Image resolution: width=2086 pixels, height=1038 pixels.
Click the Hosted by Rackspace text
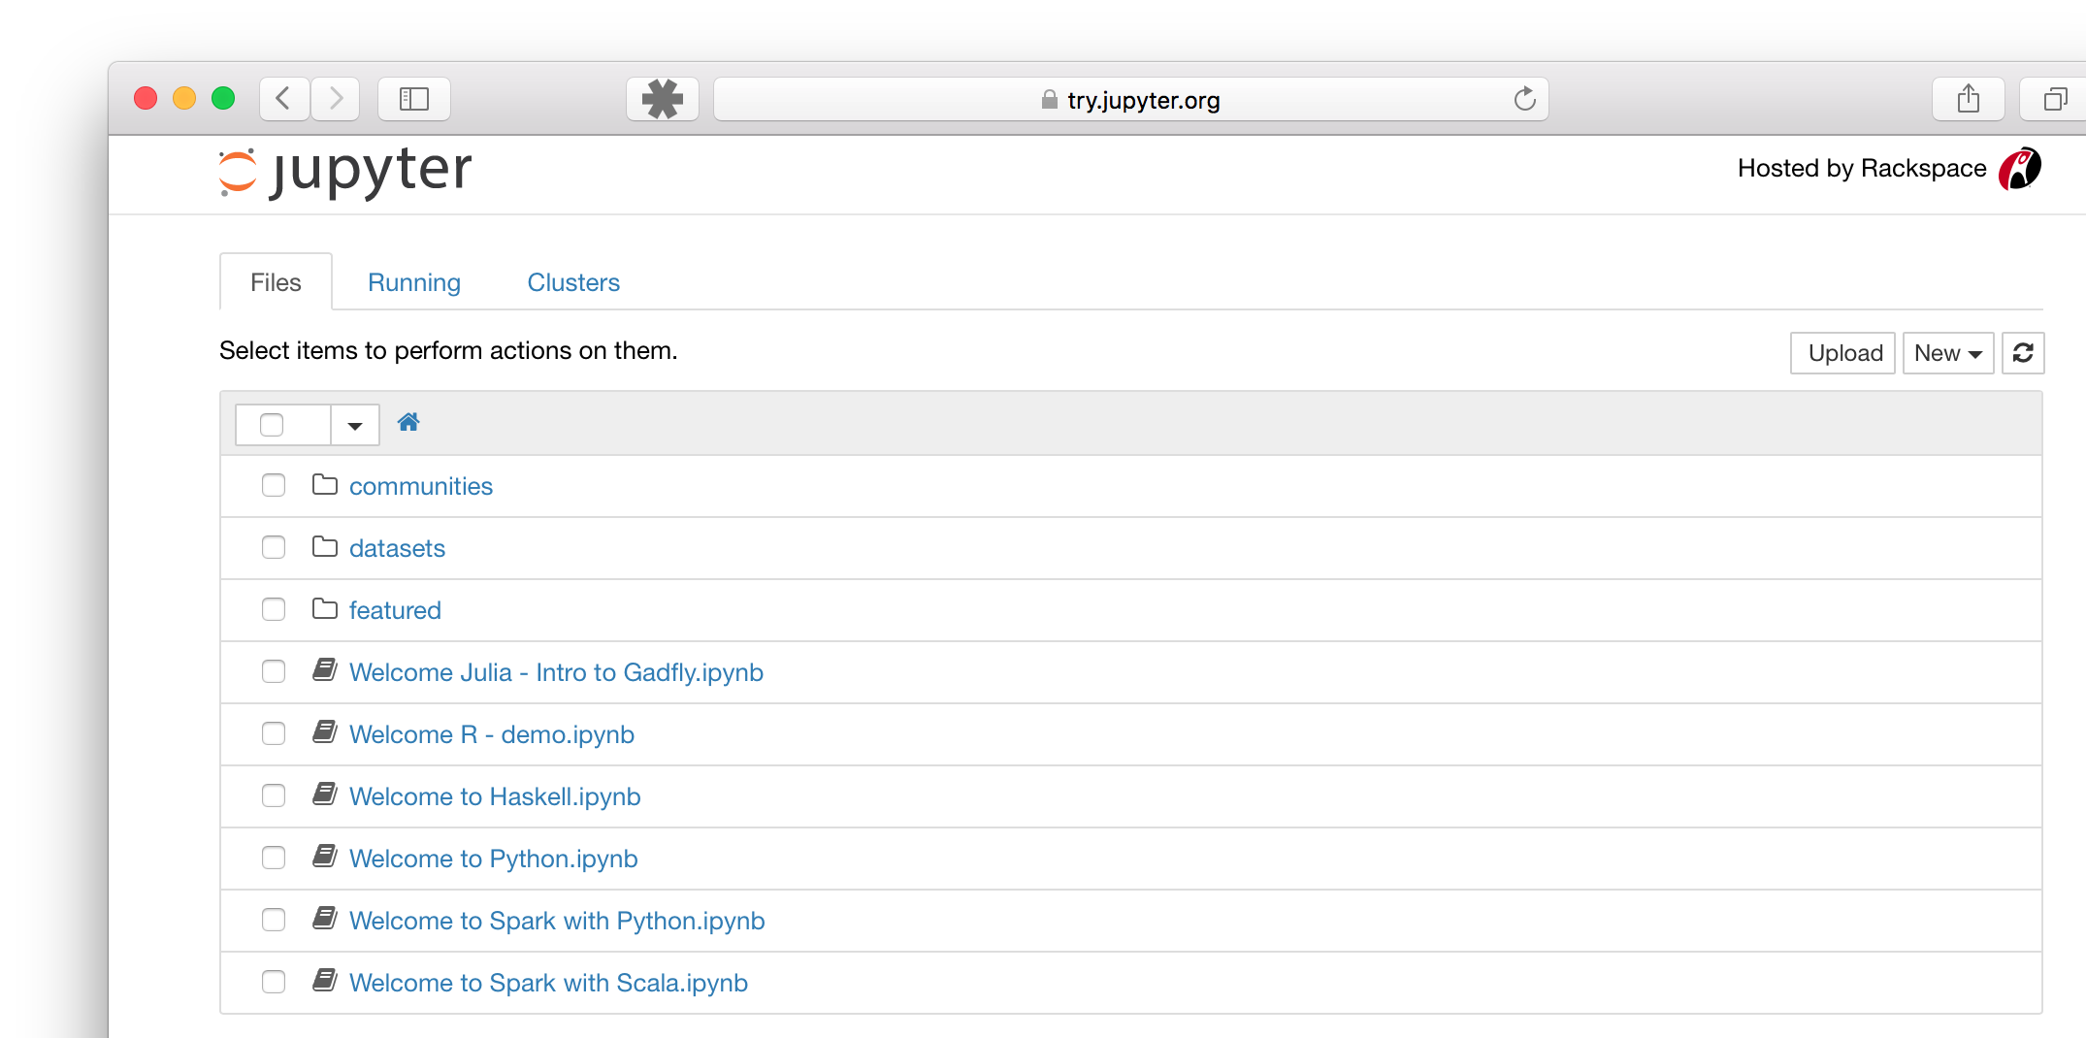1862,169
